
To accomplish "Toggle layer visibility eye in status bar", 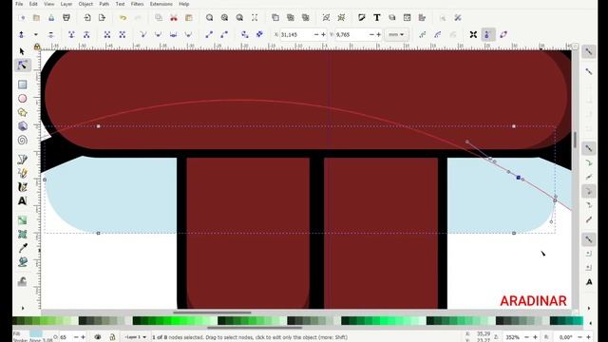I will [98, 337].
